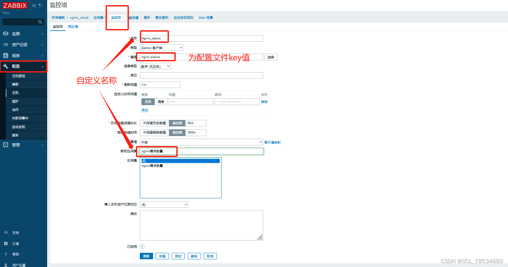Click 添加 custom interval link

(145, 110)
